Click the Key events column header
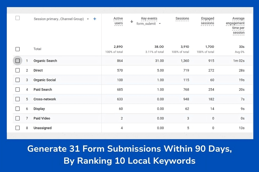Viewport: 259px width, 172px height. (149, 19)
